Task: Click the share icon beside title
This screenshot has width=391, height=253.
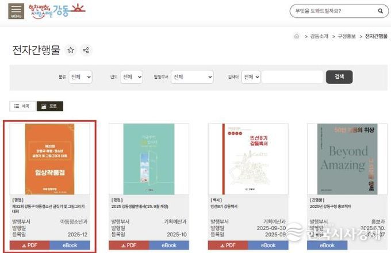Action: pyautogui.click(x=86, y=51)
